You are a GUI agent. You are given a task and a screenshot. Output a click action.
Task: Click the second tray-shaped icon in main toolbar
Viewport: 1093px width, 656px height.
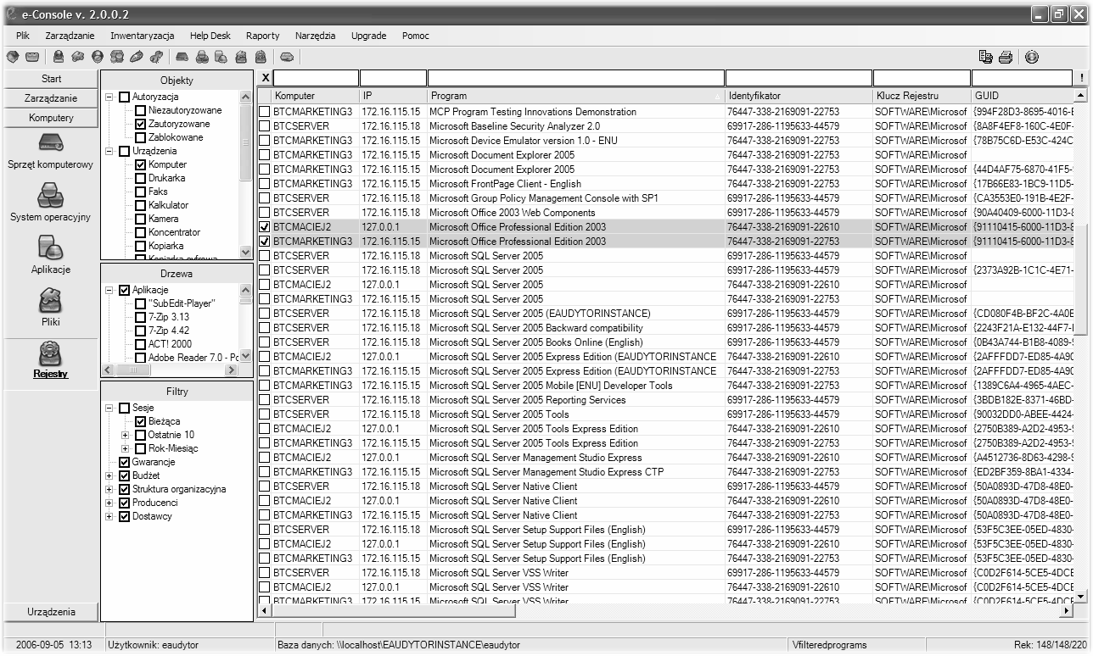32,58
